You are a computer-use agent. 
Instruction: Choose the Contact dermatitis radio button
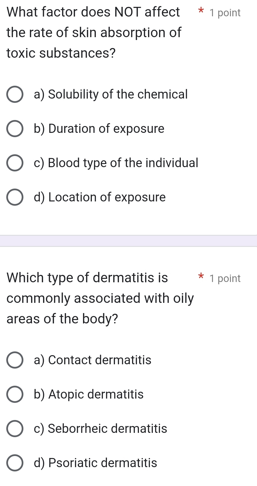pyautogui.click(x=15, y=360)
